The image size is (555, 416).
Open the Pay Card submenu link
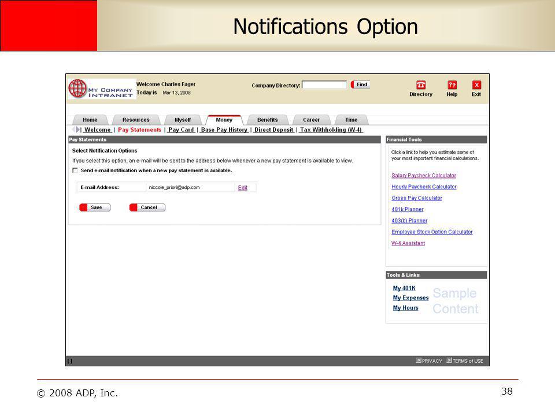coord(181,130)
